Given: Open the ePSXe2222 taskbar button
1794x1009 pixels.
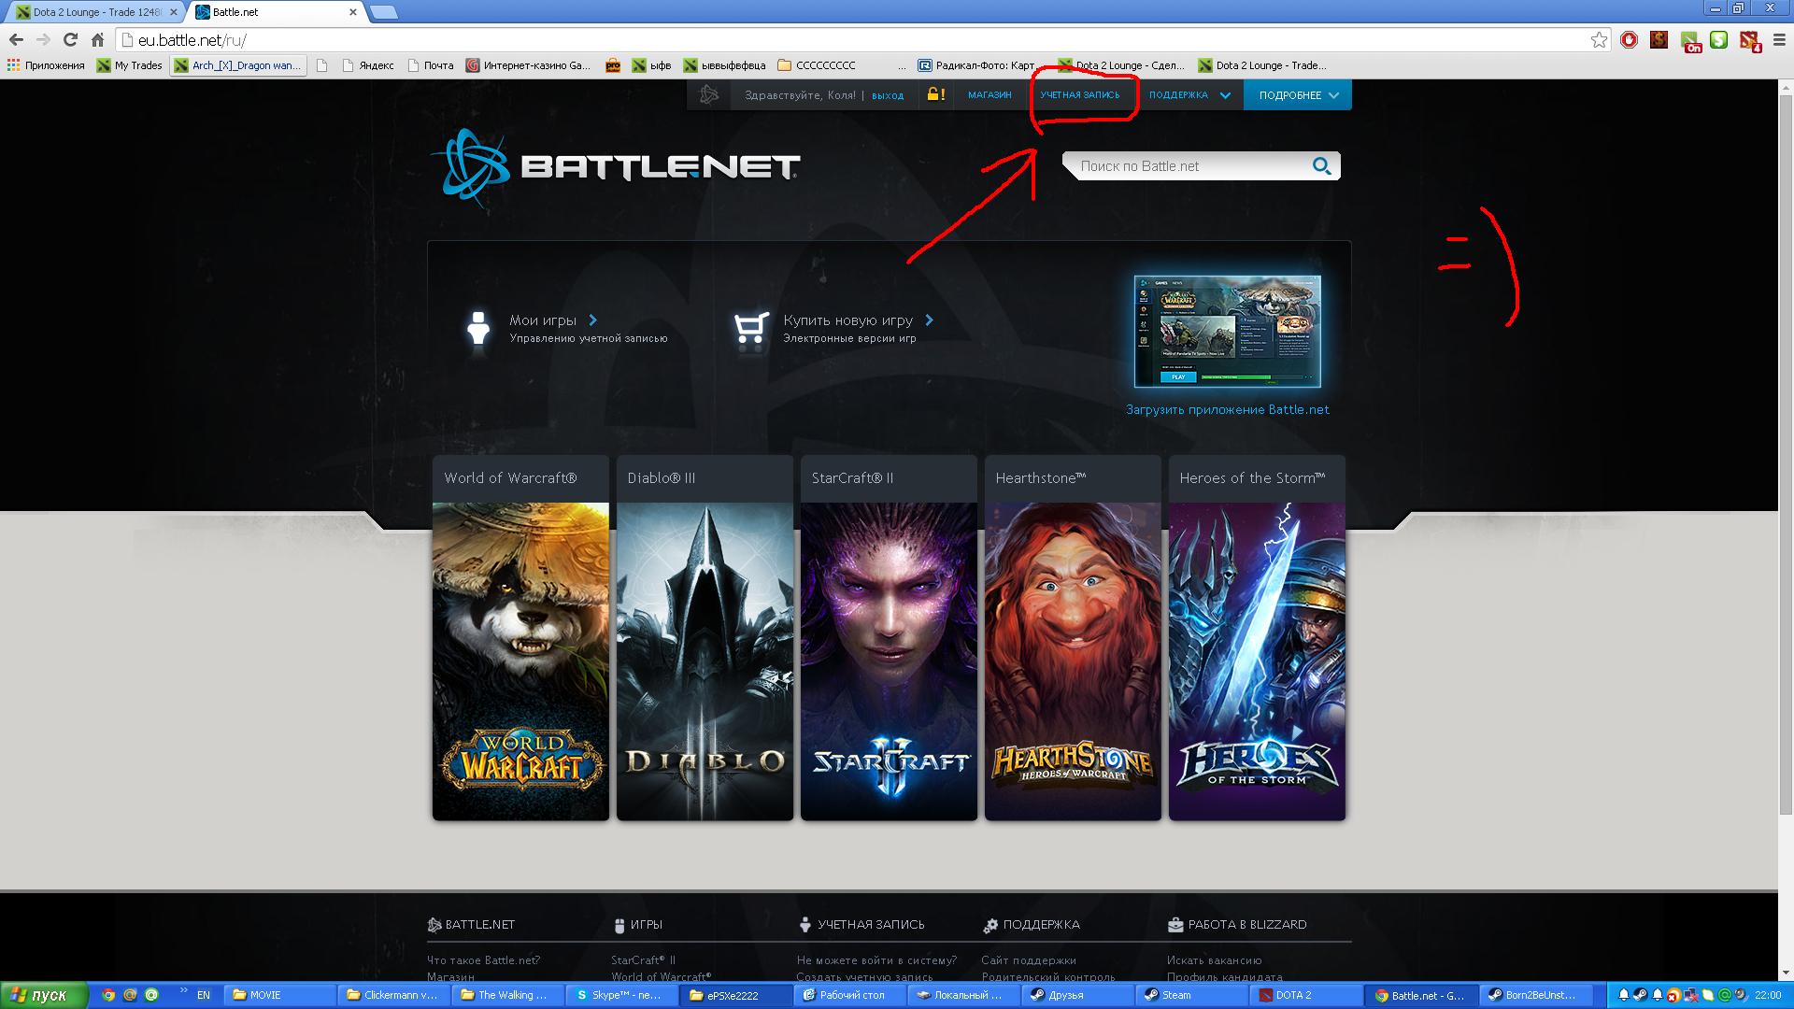Looking at the screenshot, I should 736,995.
